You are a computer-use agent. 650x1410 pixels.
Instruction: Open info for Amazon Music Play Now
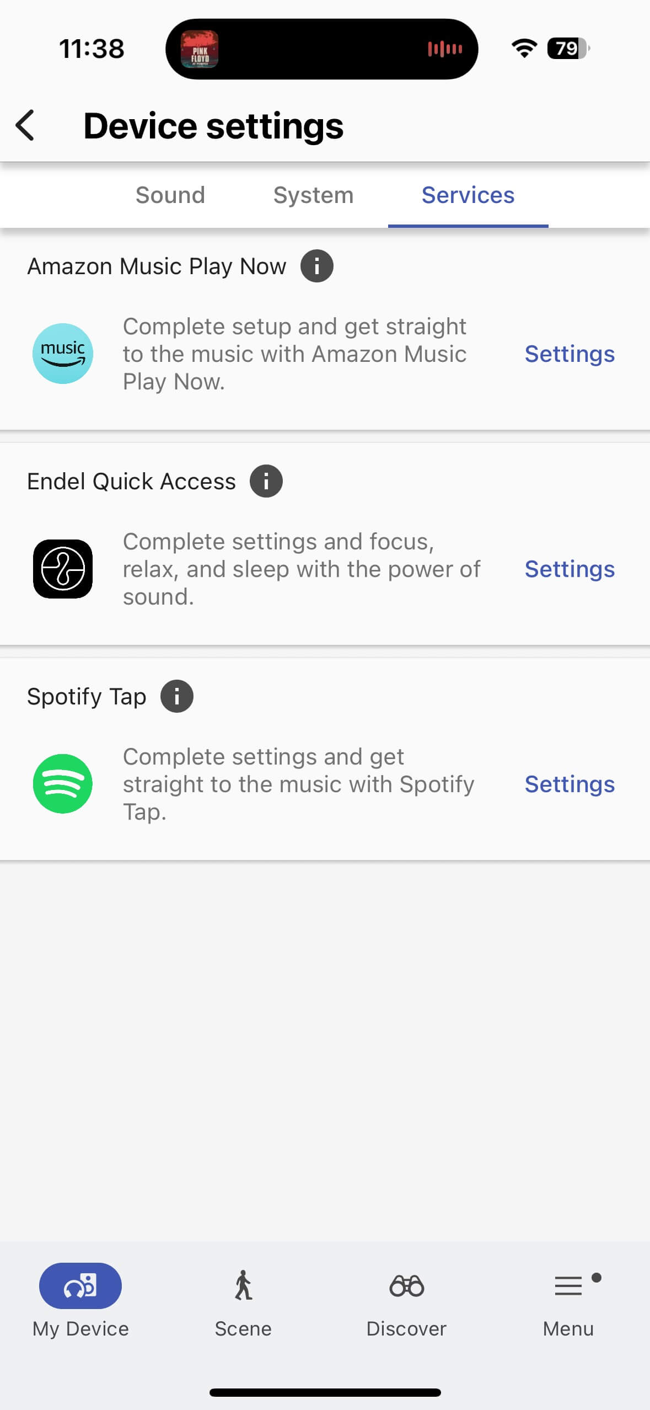[x=316, y=266]
